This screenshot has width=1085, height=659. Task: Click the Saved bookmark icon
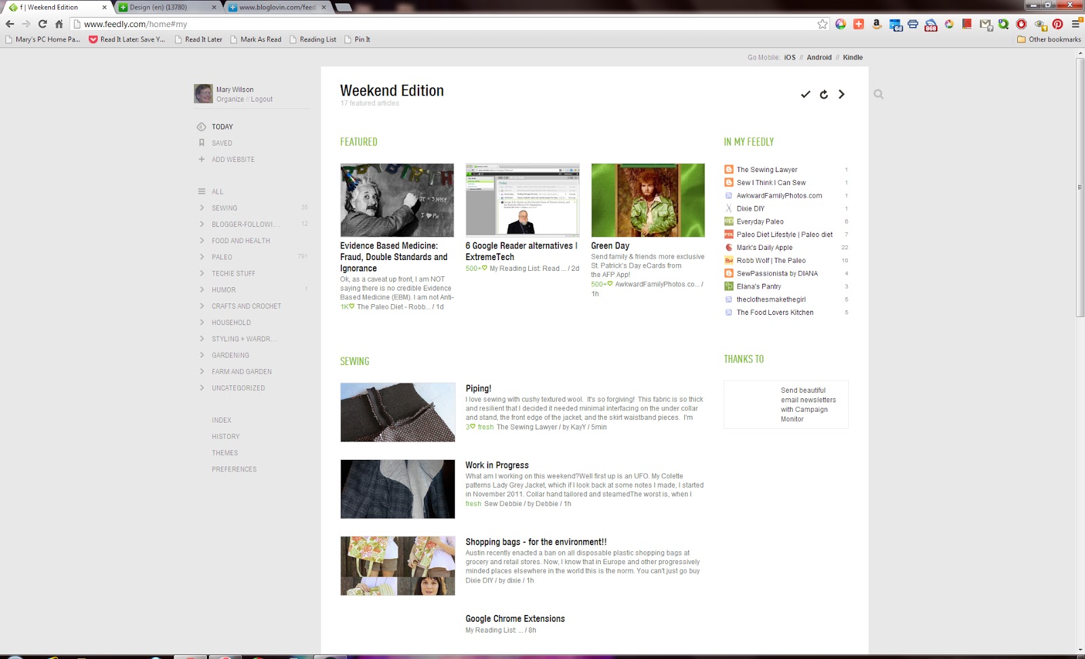point(201,143)
